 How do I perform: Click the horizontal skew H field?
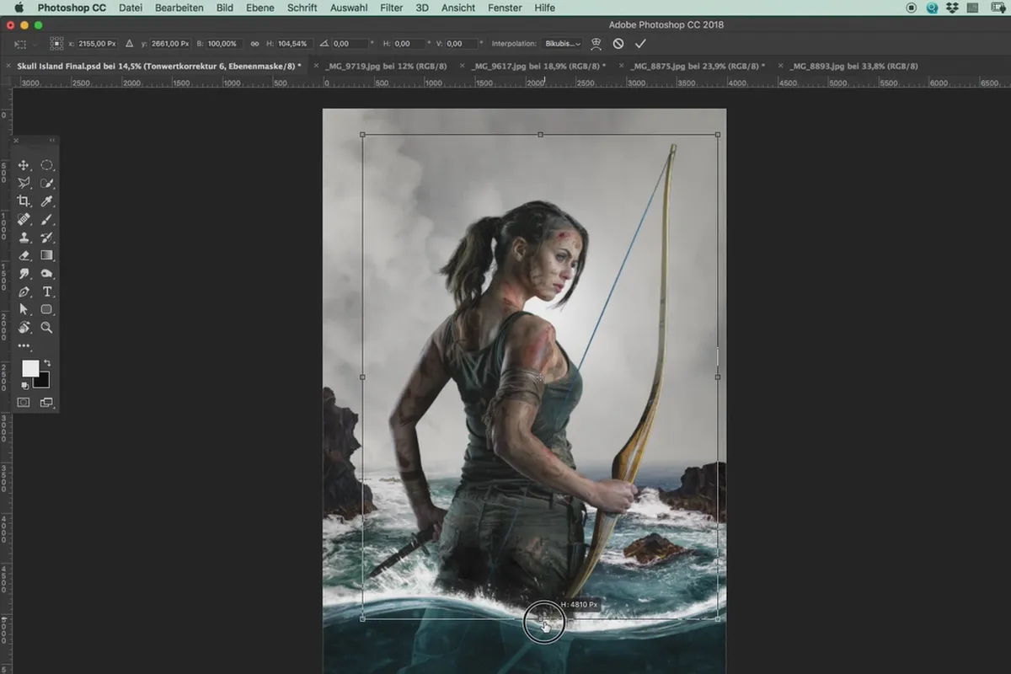click(411, 44)
